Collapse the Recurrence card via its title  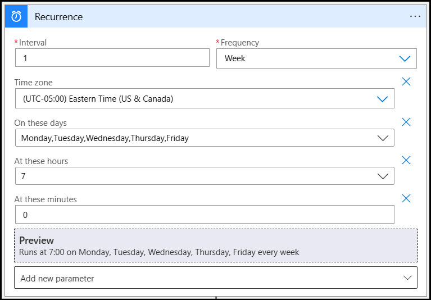point(58,17)
